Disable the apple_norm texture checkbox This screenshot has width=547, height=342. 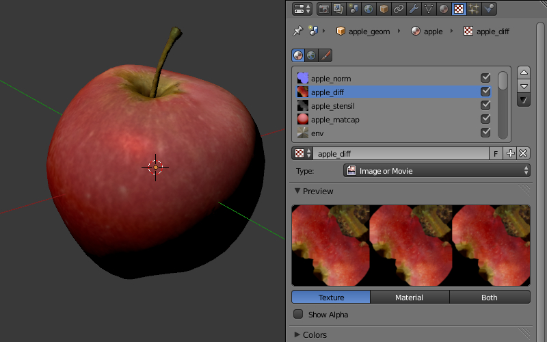485,78
